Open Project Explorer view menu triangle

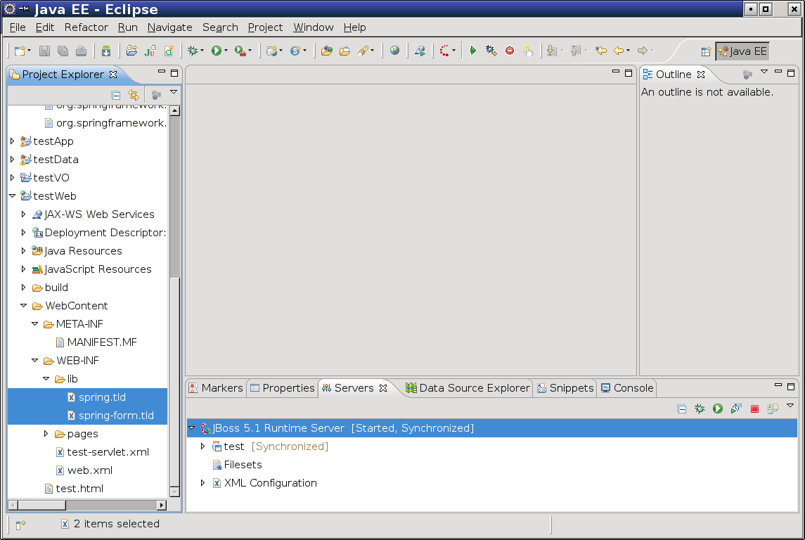click(x=174, y=92)
